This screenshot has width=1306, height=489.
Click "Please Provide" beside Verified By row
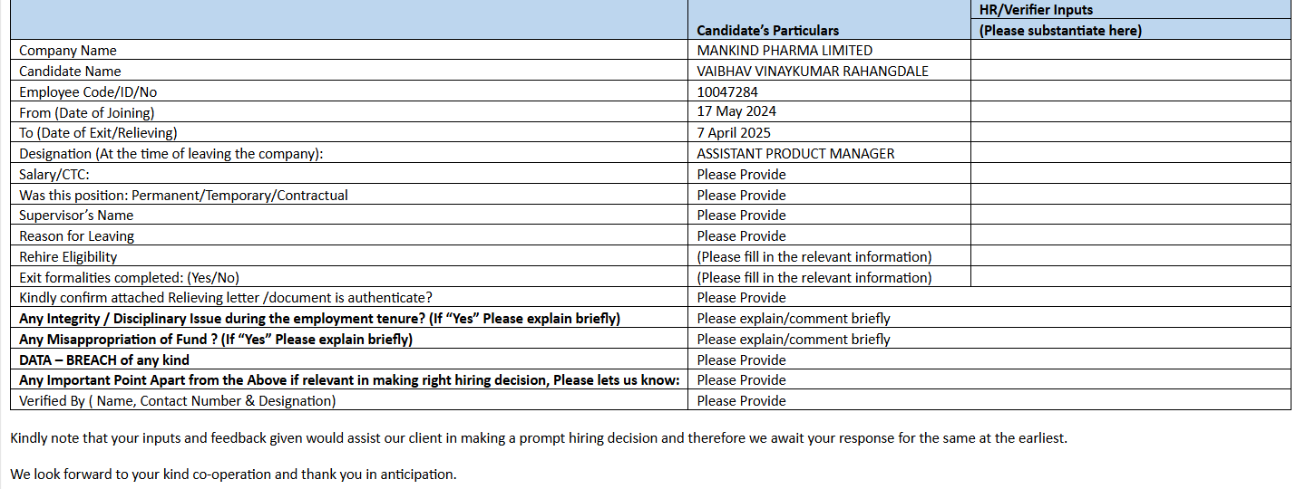(x=741, y=401)
